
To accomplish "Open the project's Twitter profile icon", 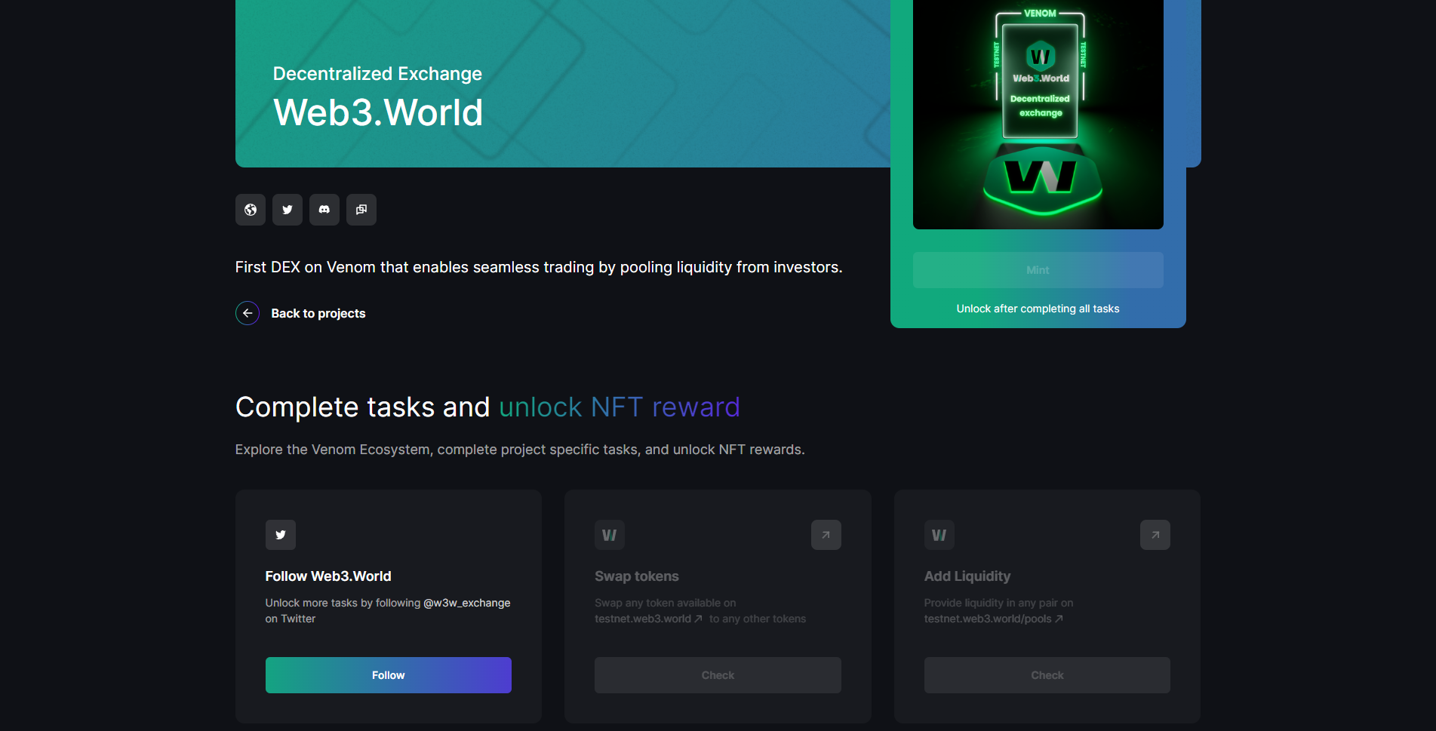I will point(288,210).
